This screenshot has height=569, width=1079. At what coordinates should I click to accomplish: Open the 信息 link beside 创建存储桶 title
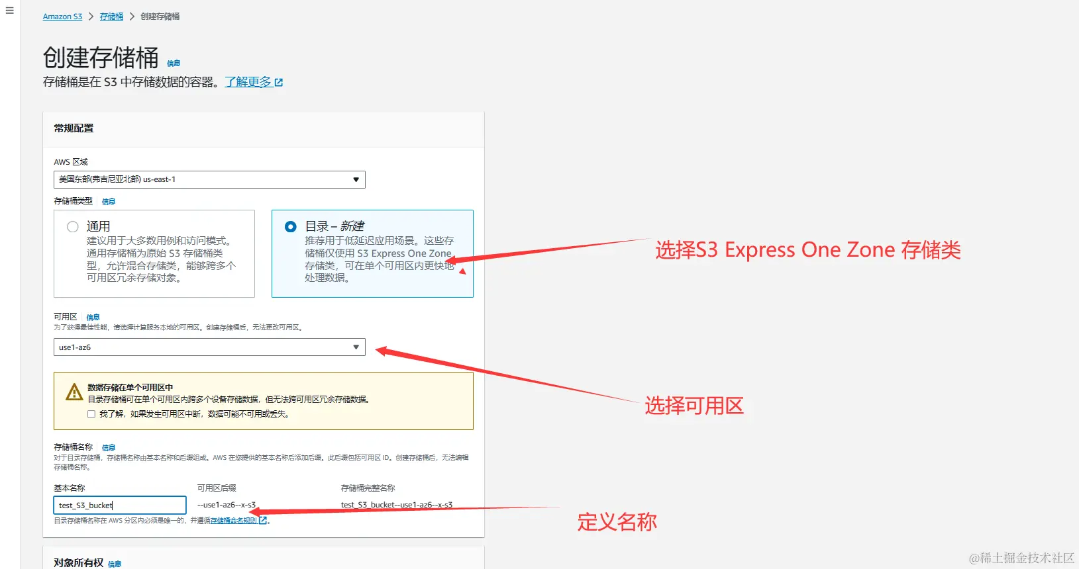coord(174,64)
